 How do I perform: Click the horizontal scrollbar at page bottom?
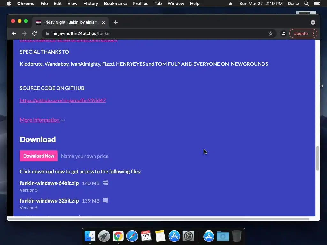point(158,219)
